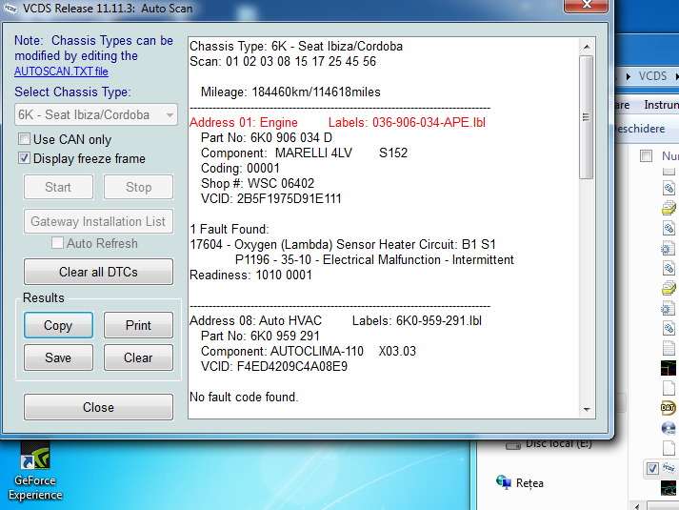Viewport: 679px width, 510px height.
Task: Click the Explorer horizontal scroll left arrow
Action: coord(637,505)
